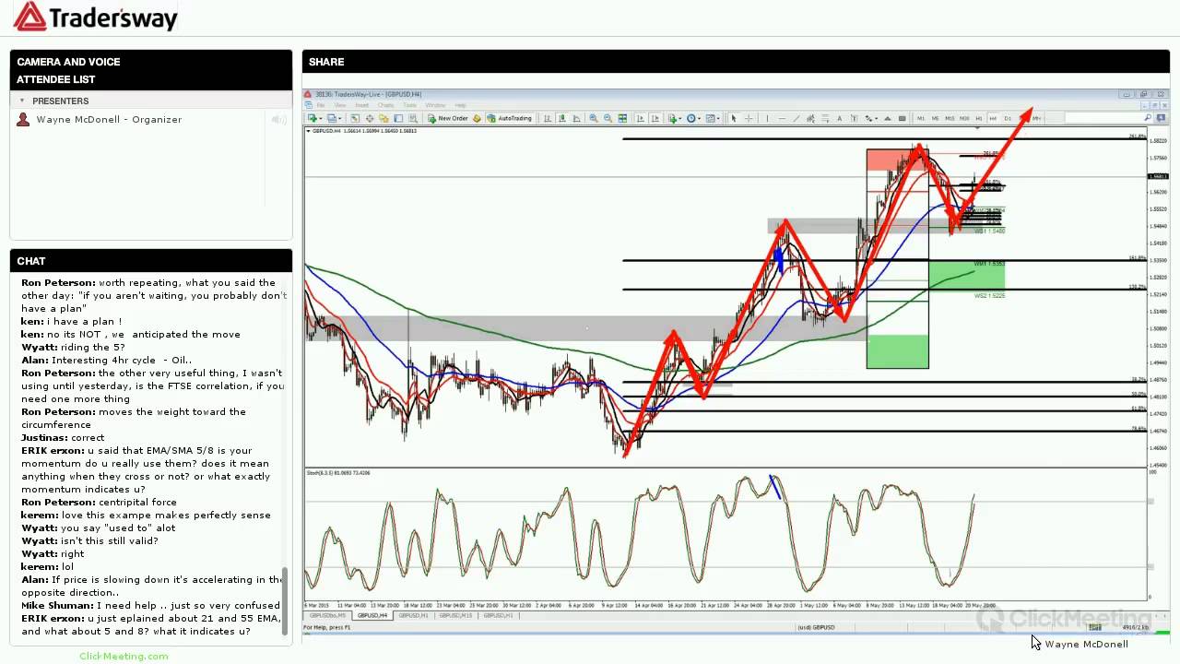
Task: Open the New Chart dropdown arrow
Action: click(x=320, y=118)
